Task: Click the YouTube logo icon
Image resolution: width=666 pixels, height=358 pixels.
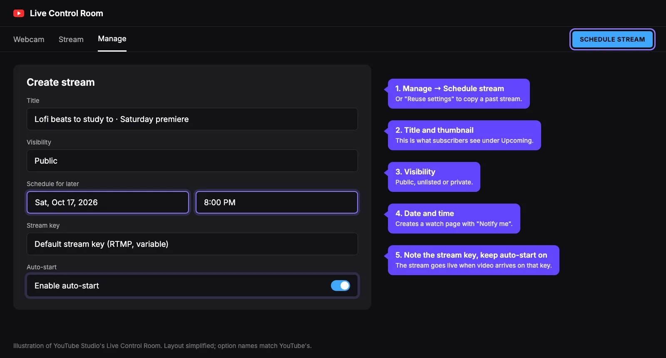Action: pyautogui.click(x=19, y=13)
